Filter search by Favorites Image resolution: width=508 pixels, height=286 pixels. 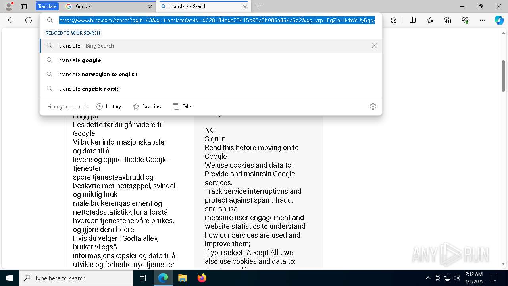(x=147, y=106)
